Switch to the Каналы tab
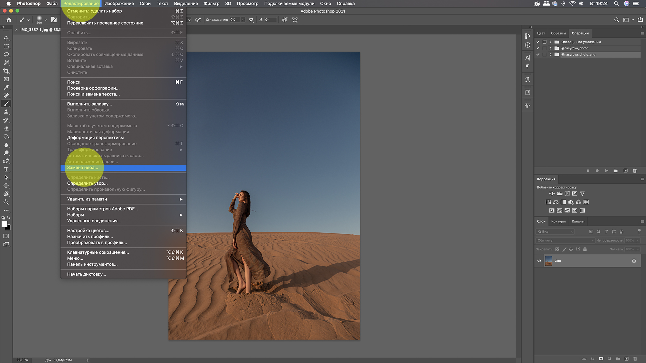This screenshot has height=363, width=646. 577,221
